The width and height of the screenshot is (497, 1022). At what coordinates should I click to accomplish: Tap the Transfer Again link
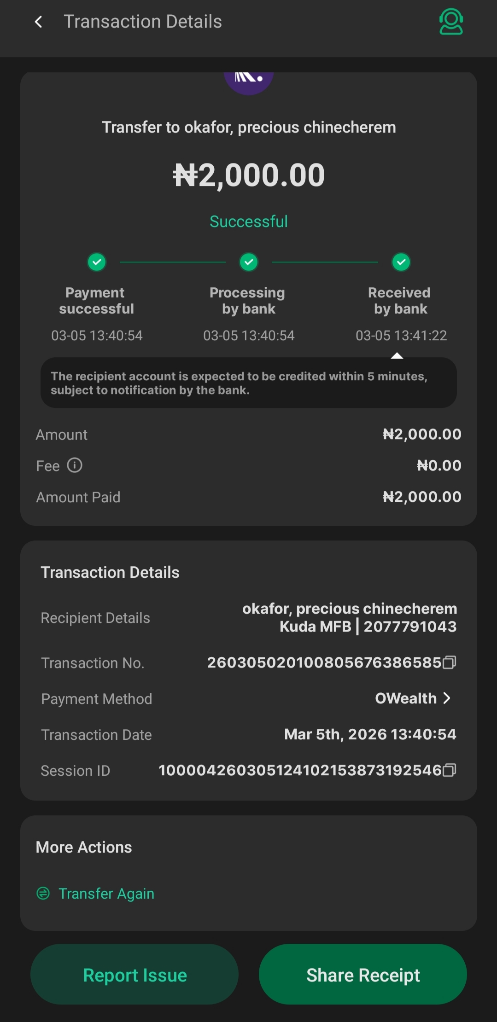106,894
